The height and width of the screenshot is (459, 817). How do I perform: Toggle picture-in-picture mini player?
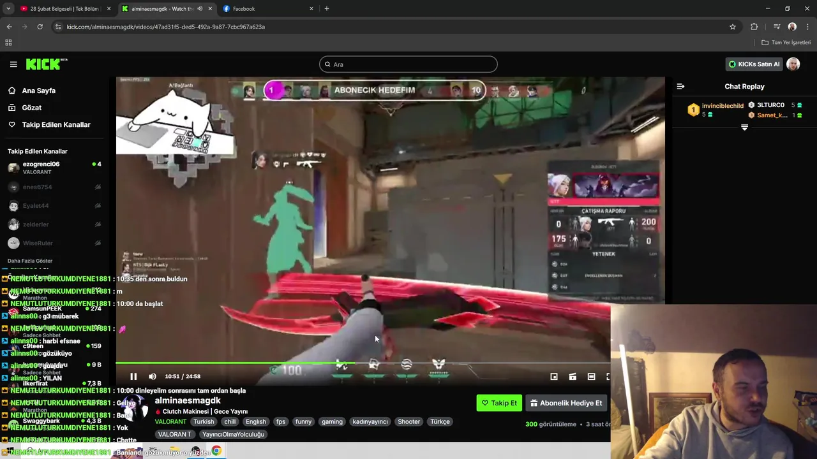554,376
